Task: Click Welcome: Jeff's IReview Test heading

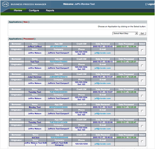Action: tap(79, 4)
